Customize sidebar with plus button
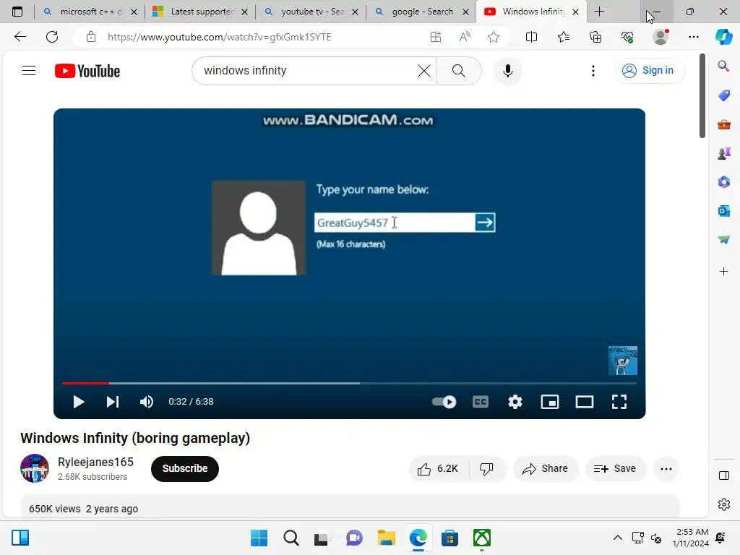This screenshot has height=555, width=740. [x=724, y=272]
